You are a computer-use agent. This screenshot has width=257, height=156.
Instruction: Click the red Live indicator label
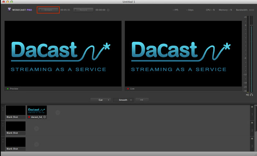[x=131, y=89]
